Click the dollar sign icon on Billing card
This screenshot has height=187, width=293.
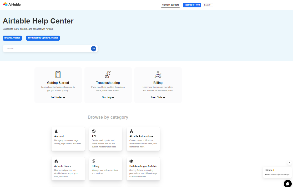point(94,161)
